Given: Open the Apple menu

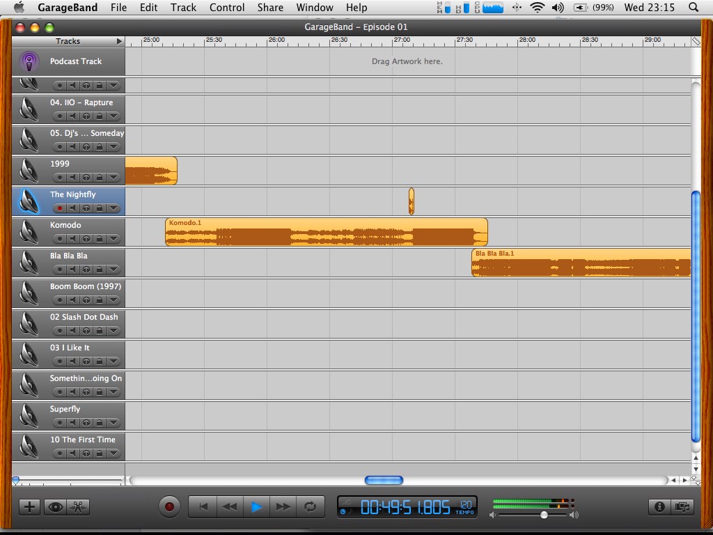Looking at the screenshot, I should pos(19,7).
